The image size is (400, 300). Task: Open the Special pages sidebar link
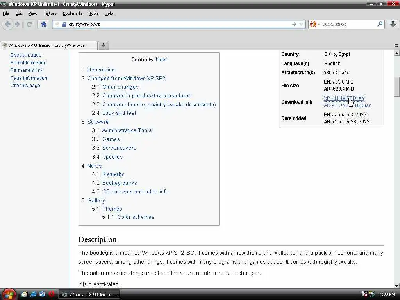[x=26, y=55]
